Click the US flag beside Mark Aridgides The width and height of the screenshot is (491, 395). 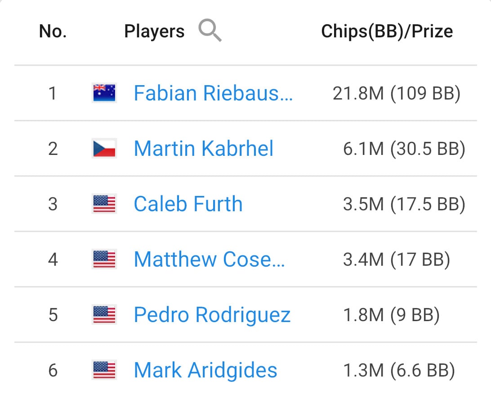tap(104, 370)
